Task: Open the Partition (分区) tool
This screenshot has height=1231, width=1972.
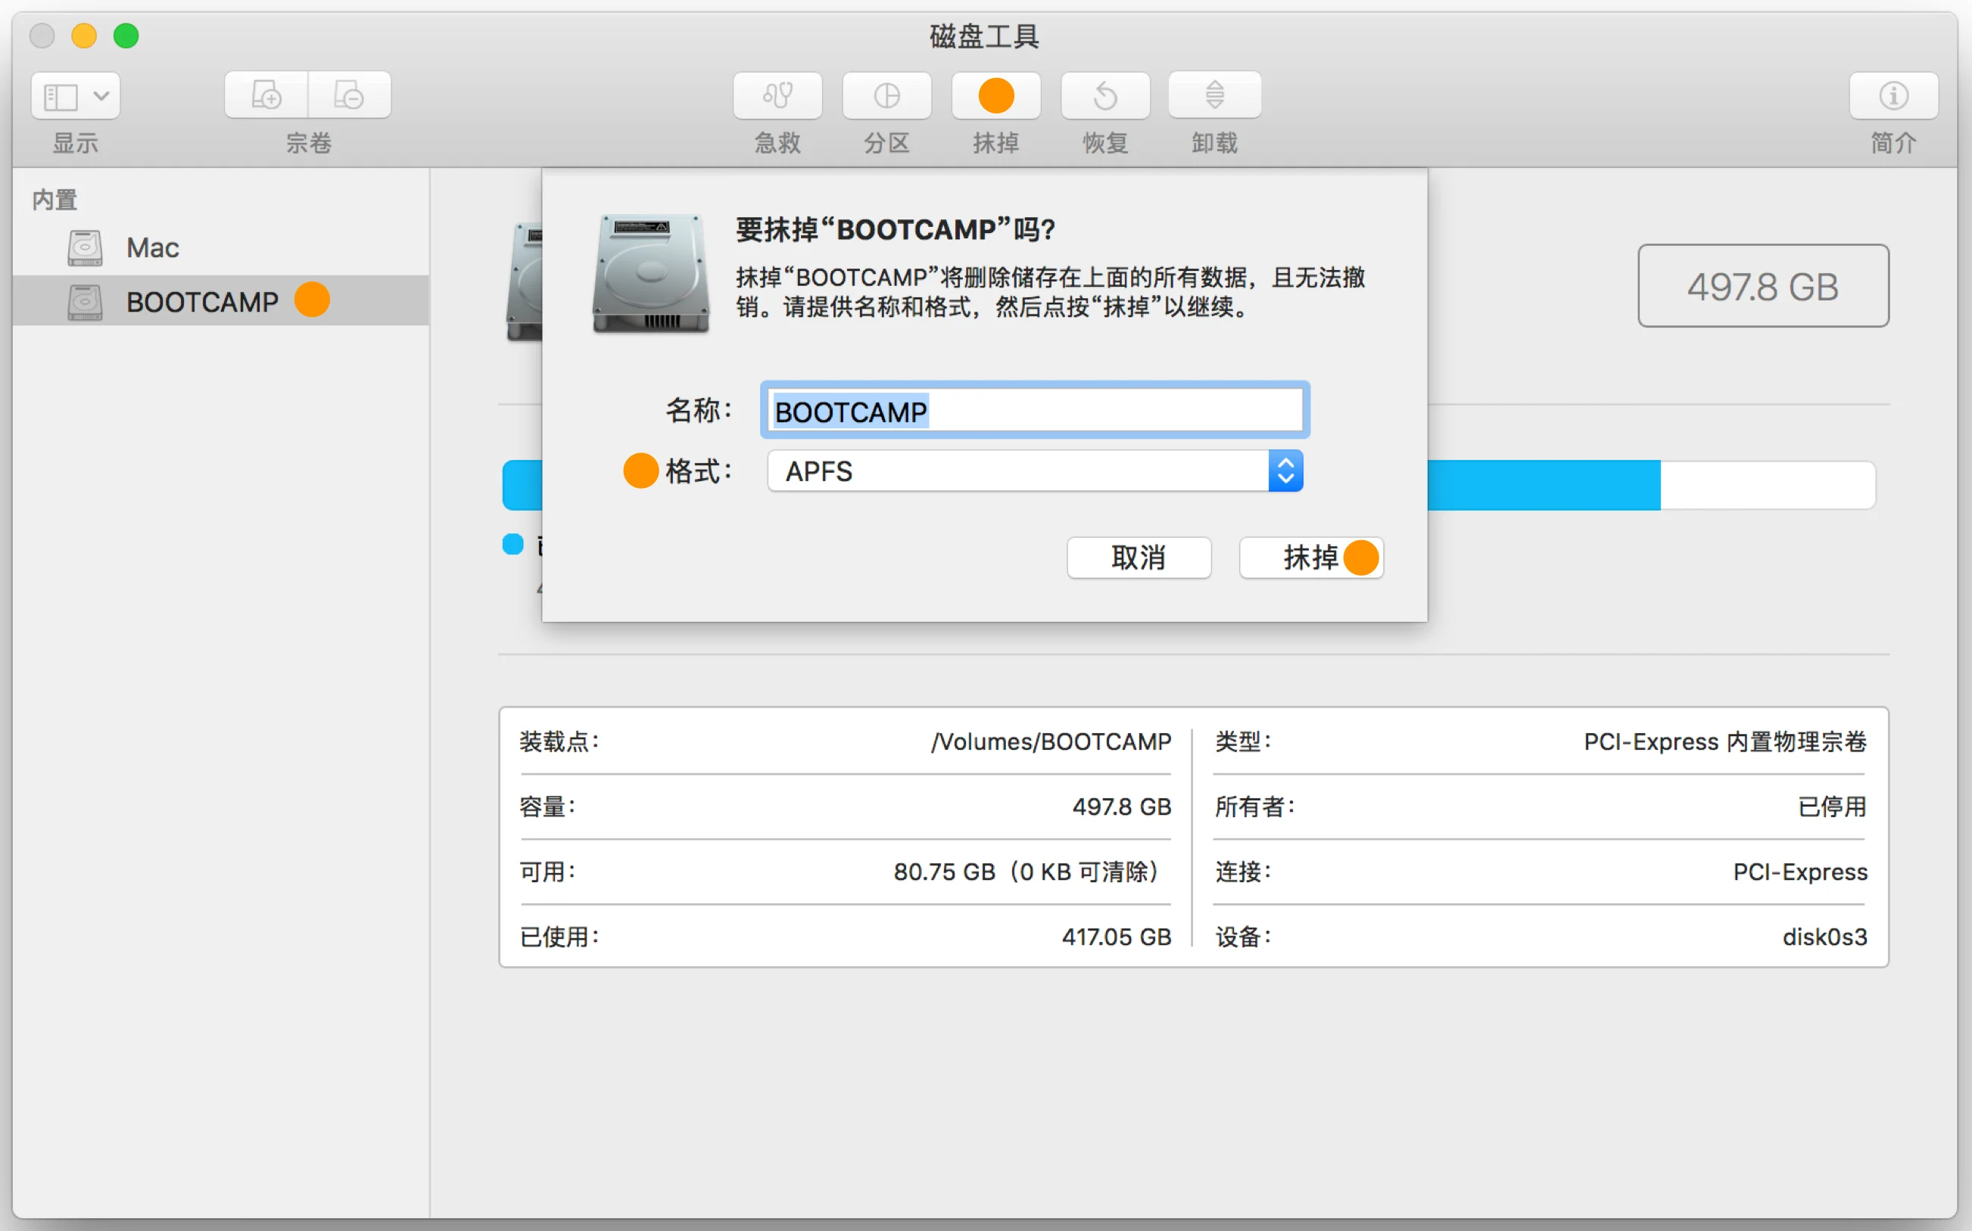Action: 886,95
